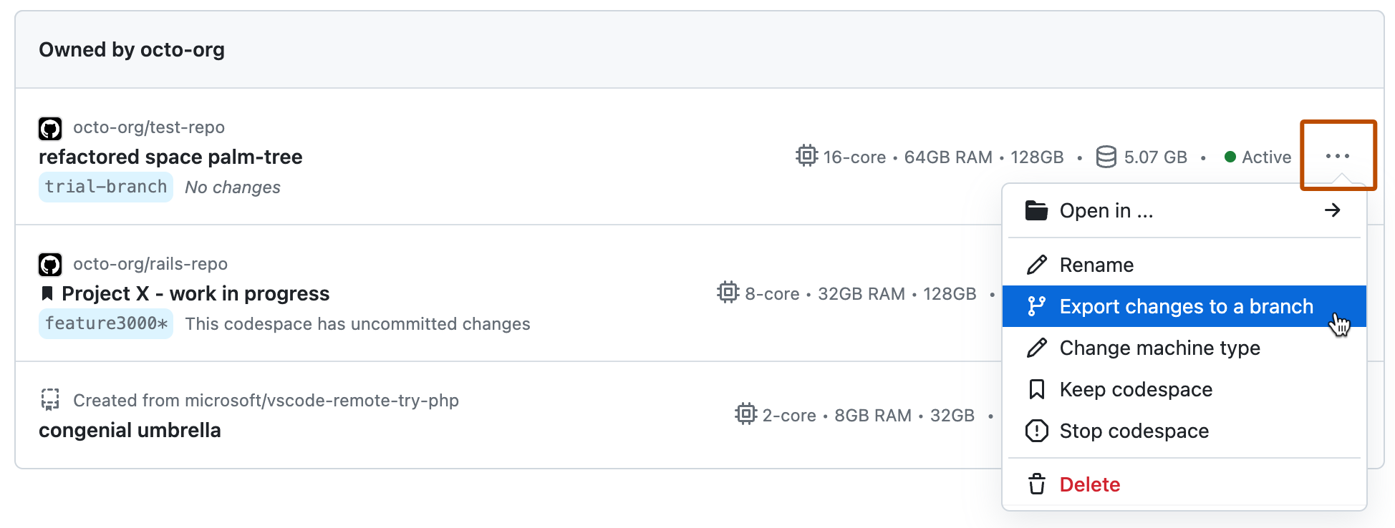Select Stop codespace from the menu

pyautogui.click(x=1134, y=431)
